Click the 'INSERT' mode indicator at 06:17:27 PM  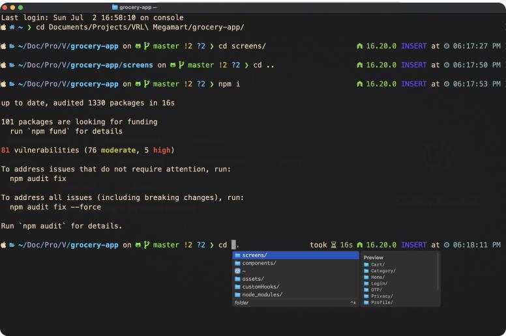point(413,46)
